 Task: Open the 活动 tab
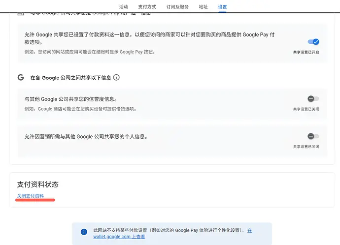point(124,7)
